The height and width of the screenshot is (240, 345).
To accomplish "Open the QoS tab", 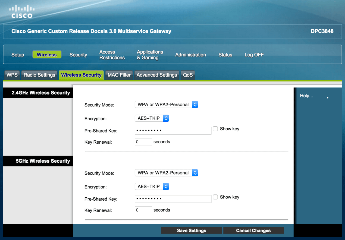I will point(188,75).
